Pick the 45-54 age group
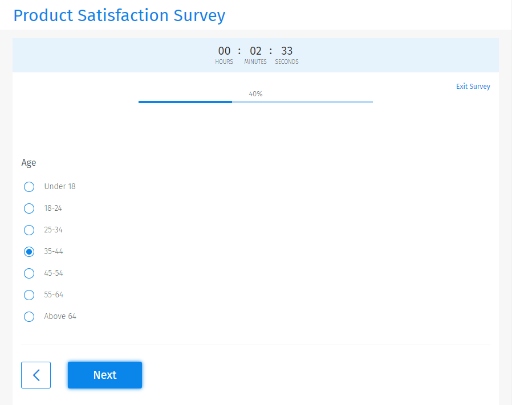Viewport: 512px width, 405px height. 29,273
